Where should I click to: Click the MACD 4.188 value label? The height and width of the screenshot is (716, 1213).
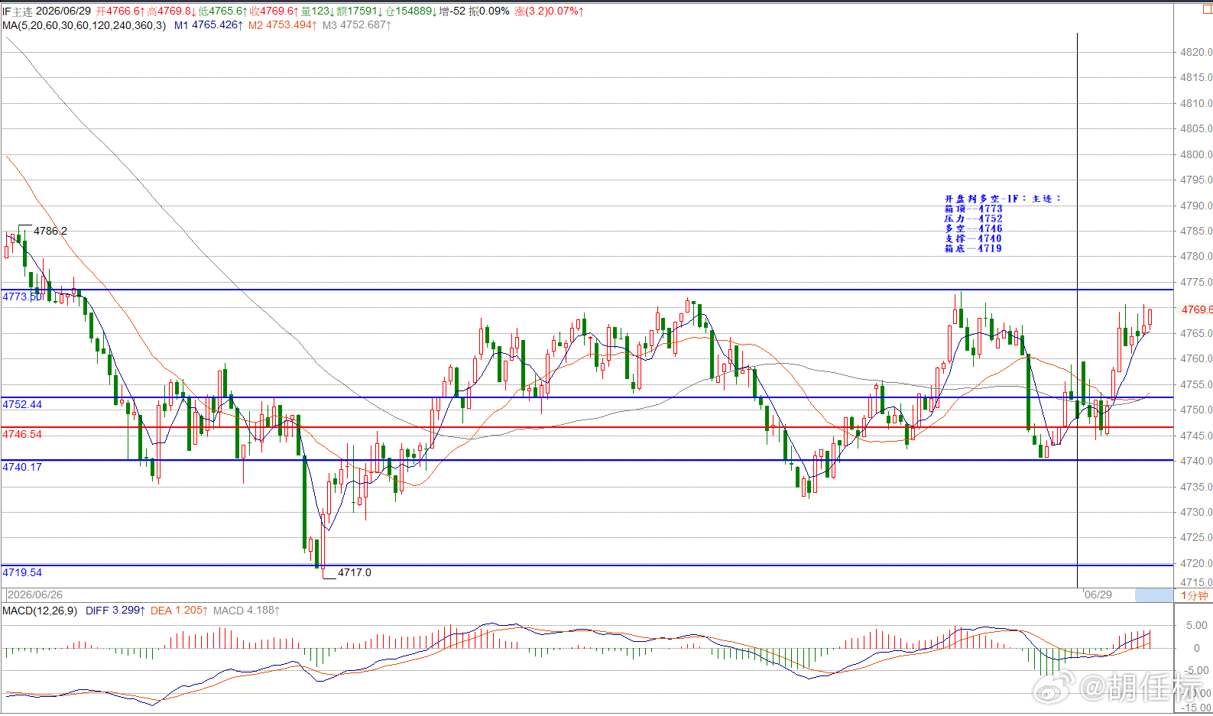tap(246, 611)
